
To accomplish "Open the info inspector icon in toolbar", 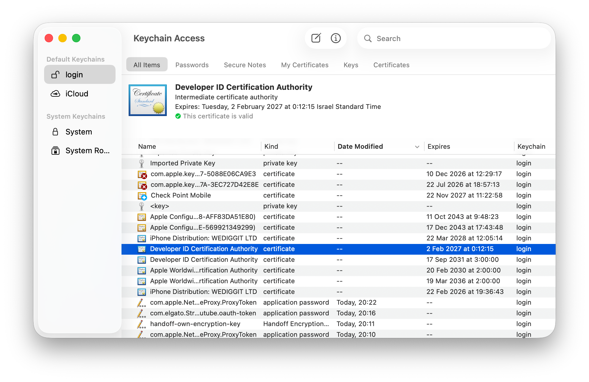I will point(336,38).
